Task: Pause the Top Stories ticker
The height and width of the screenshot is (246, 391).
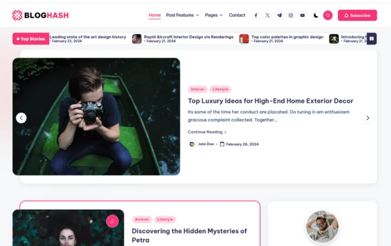Action: point(371,39)
